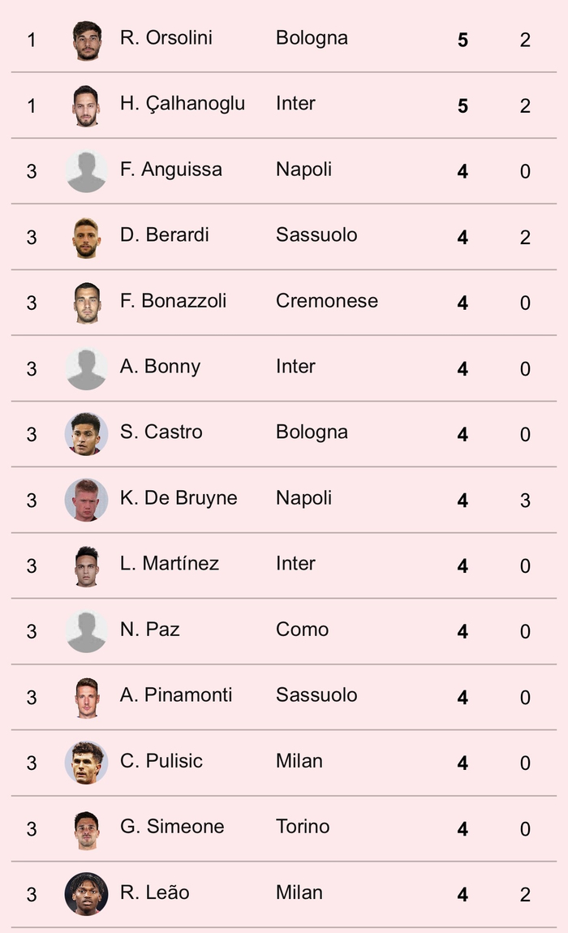Select the L. Martínez player name
The height and width of the screenshot is (933, 568).
[170, 564]
